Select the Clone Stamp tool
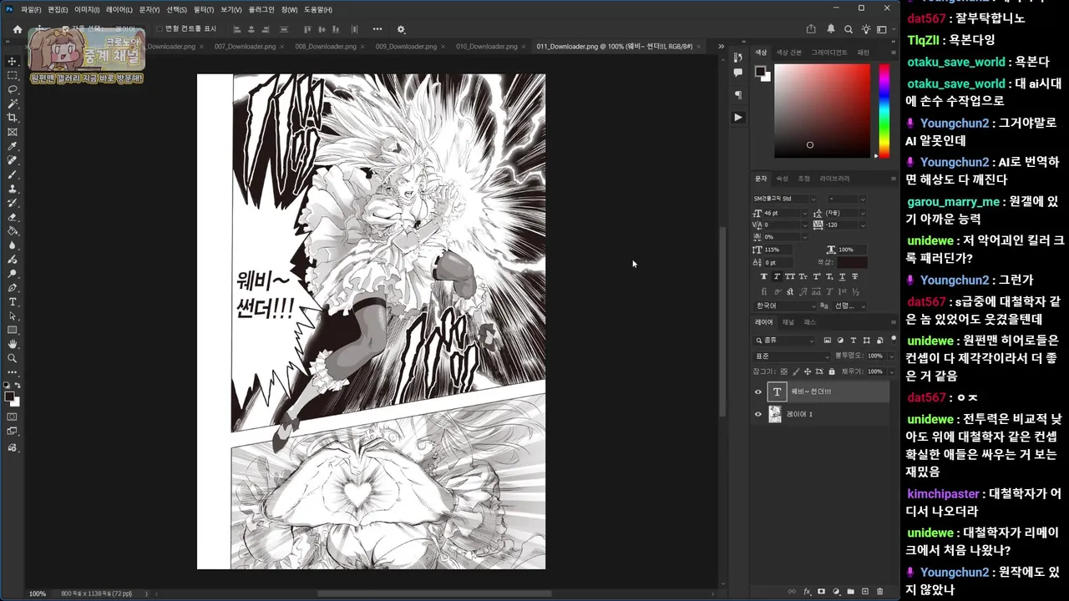 click(x=13, y=189)
